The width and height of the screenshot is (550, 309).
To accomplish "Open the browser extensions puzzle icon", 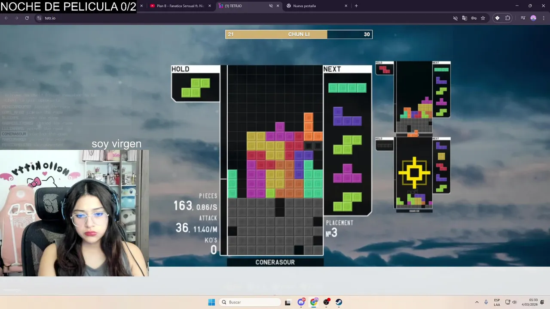I will pos(508,18).
